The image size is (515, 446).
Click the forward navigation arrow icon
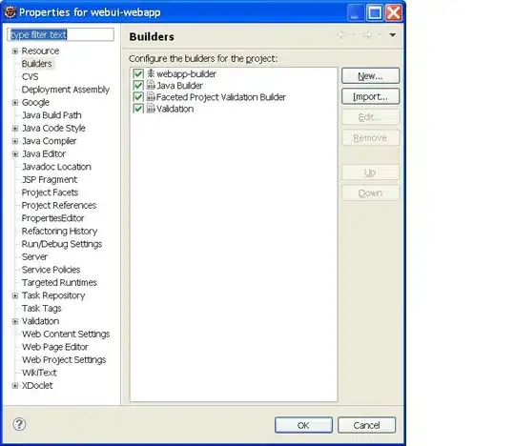367,35
